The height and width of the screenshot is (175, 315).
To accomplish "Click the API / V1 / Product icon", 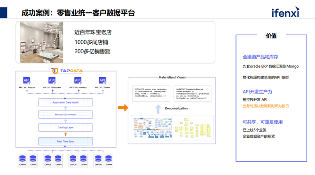I will [27, 80].
